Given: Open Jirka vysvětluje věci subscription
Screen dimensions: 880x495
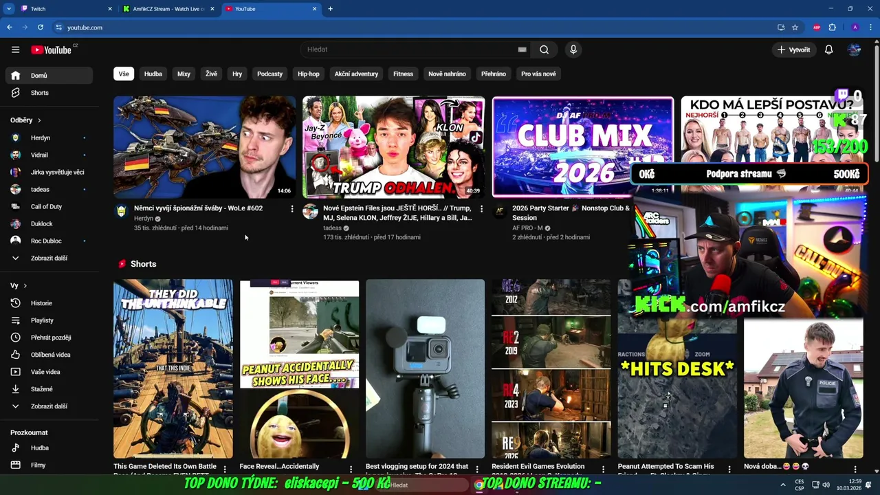Looking at the screenshot, I should (x=49, y=172).
